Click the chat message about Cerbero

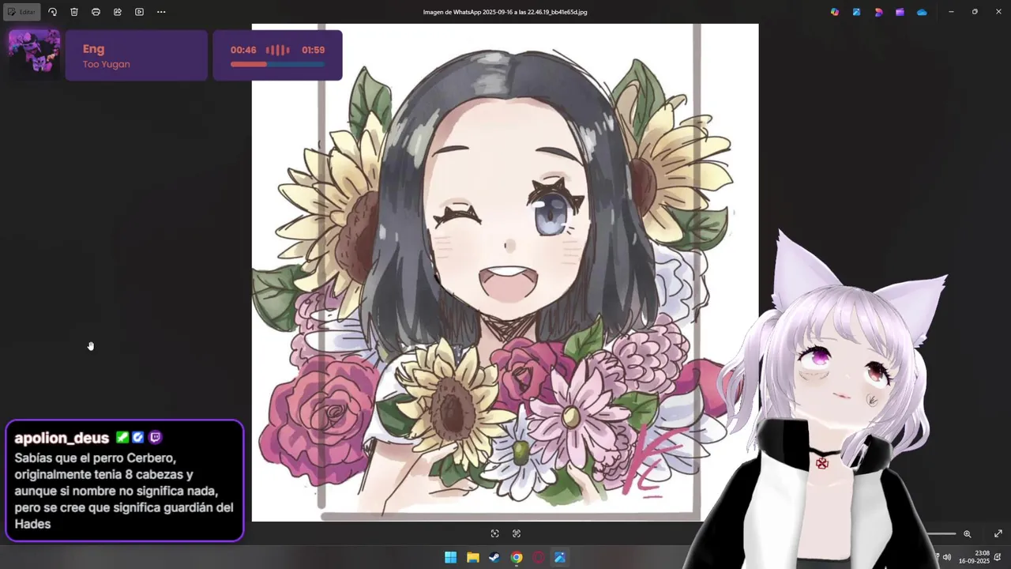[x=124, y=491]
